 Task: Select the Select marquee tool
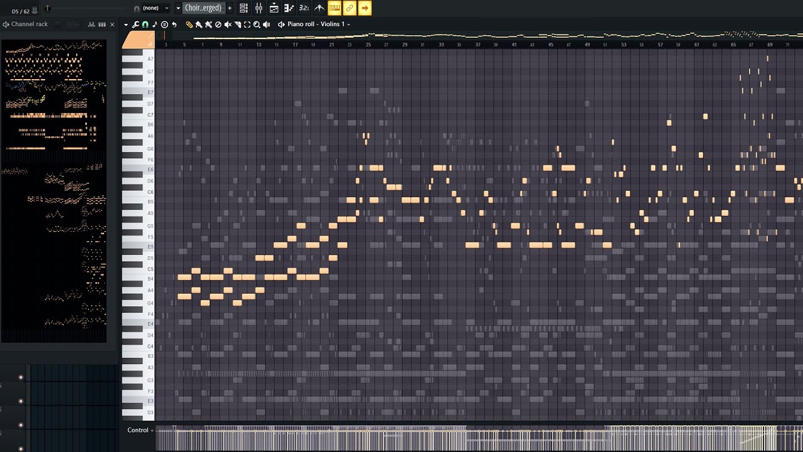point(247,24)
